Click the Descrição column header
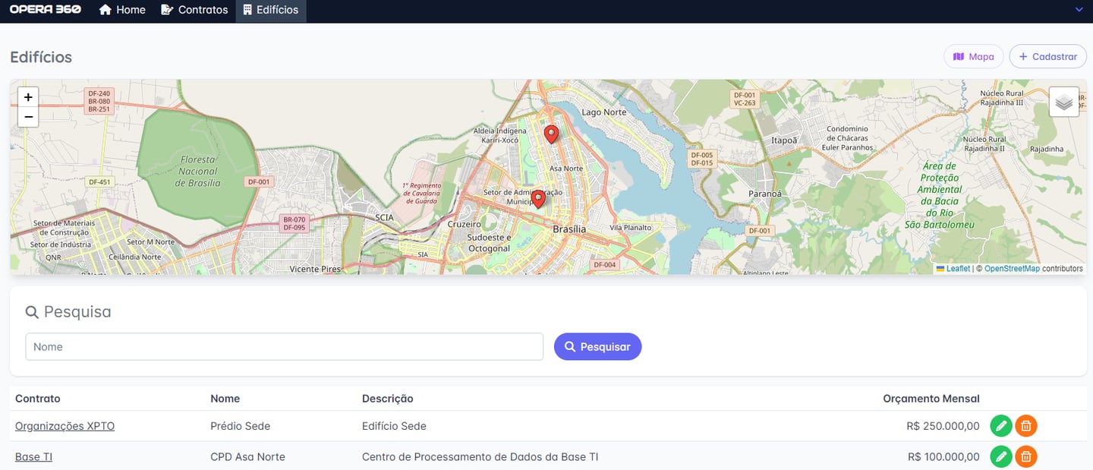Screen dimensions: 1093x470 point(388,398)
